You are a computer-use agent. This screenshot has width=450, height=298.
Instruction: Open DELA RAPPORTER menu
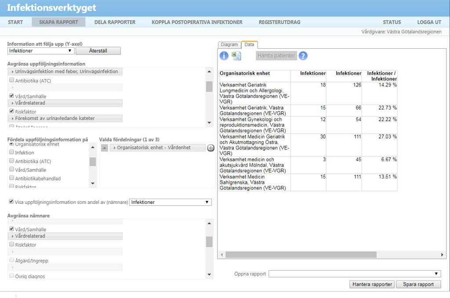coord(115,22)
